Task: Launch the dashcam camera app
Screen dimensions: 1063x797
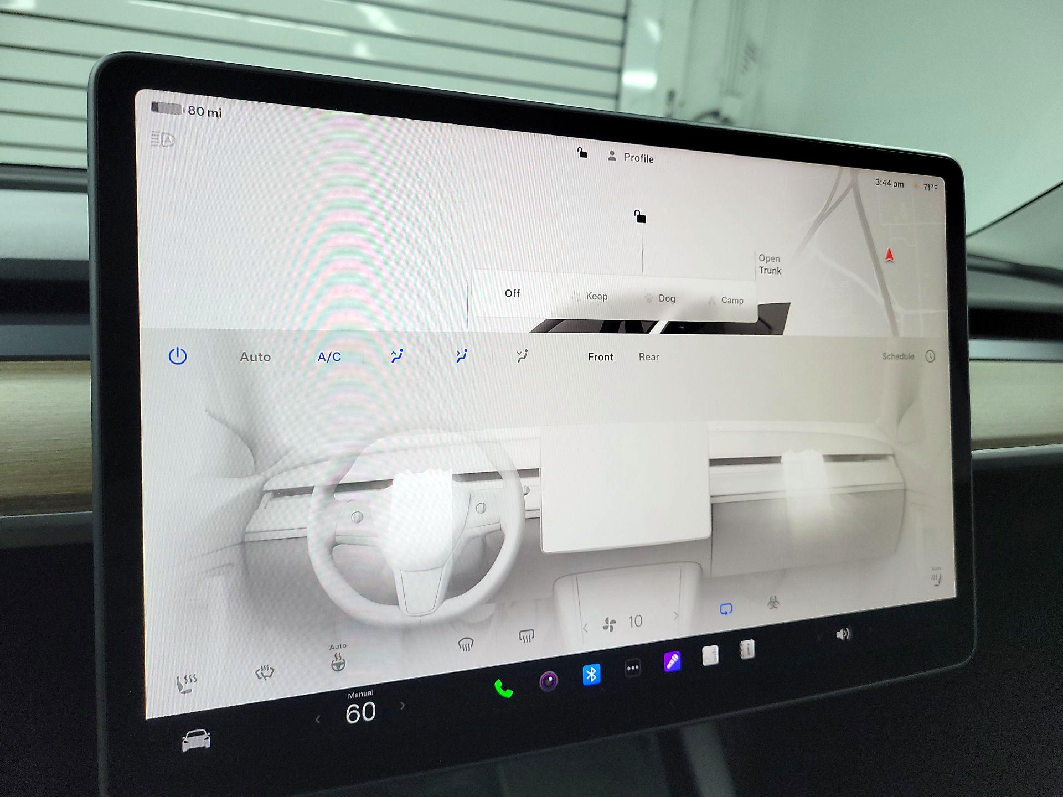Action: [549, 681]
